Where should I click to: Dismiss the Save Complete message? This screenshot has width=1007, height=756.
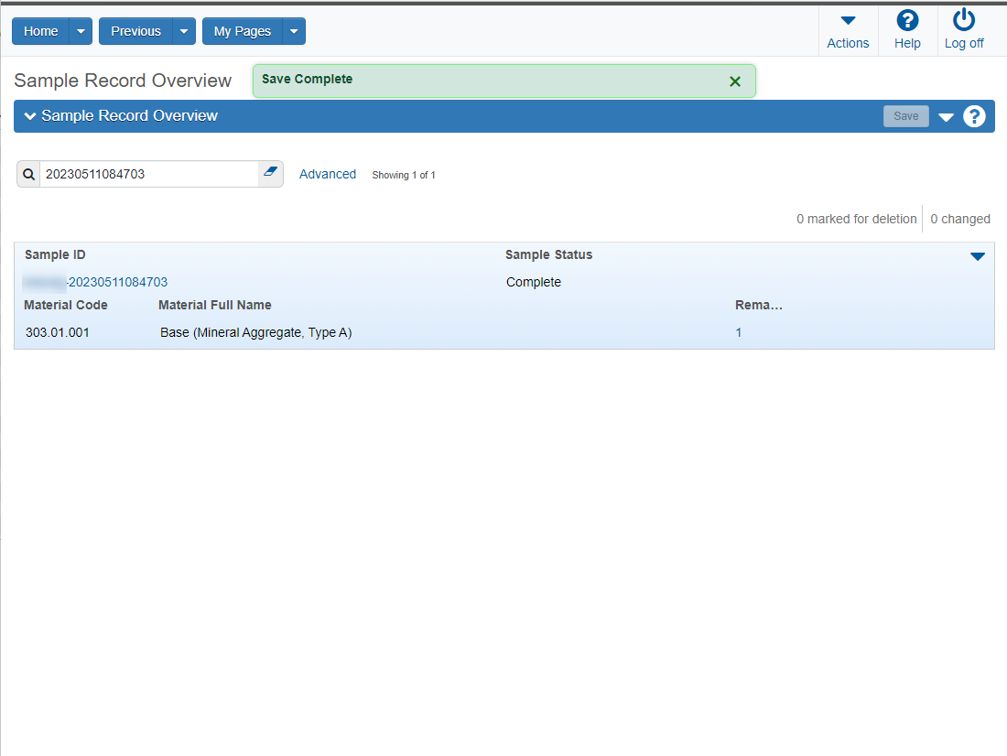pos(735,81)
